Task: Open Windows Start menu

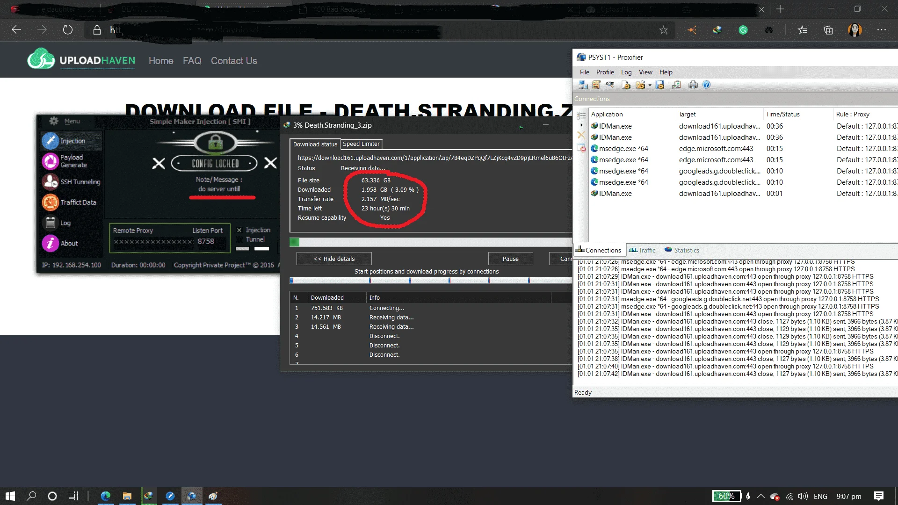Action: coord(10,496)
